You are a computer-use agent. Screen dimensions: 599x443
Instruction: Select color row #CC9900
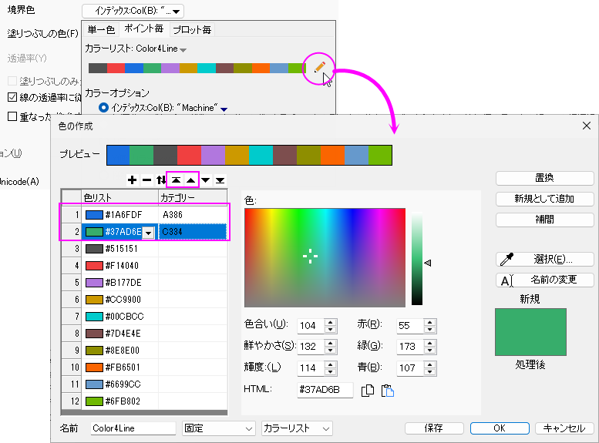click(144, 300)
